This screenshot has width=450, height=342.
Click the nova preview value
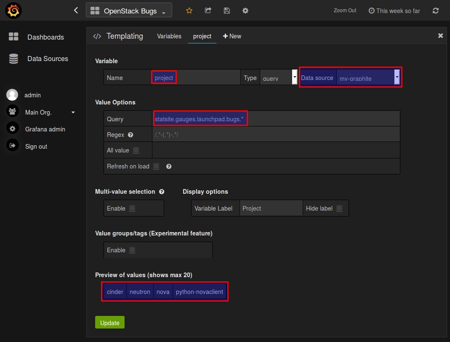click(x=163, y=292)
